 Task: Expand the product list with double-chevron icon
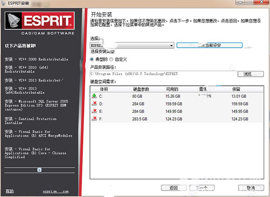(x=39, y=170)
